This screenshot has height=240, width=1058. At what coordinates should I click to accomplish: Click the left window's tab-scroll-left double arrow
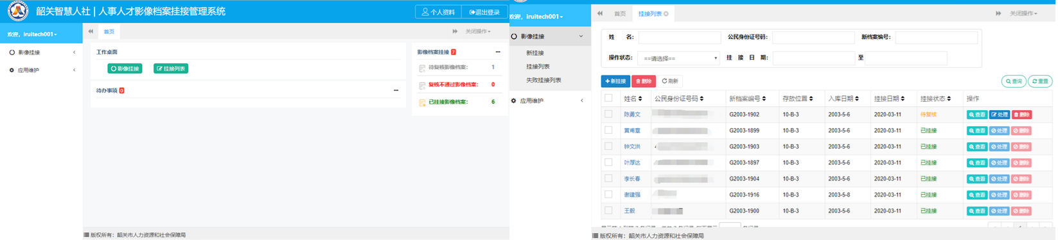click(x=91, y=31)
